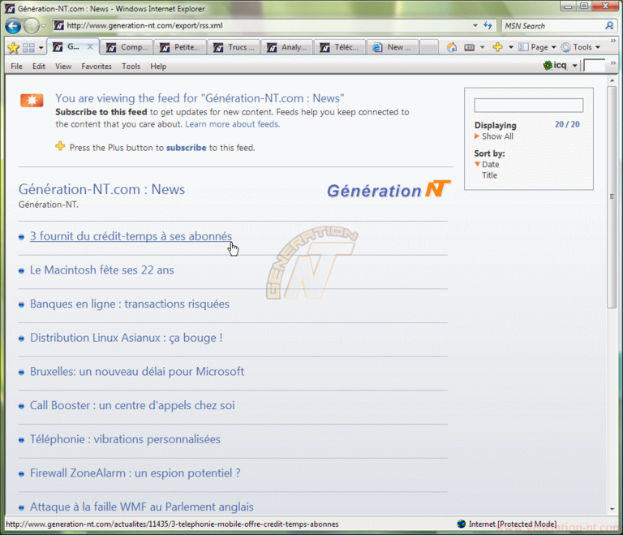The image size is (623, 535).
Task: Open Firewall ZoneAlarm : un espion potentiel ?
Action: (135, 473)
